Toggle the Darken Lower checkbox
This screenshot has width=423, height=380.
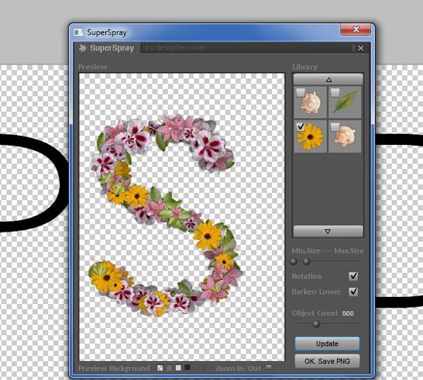pos(353,291)
